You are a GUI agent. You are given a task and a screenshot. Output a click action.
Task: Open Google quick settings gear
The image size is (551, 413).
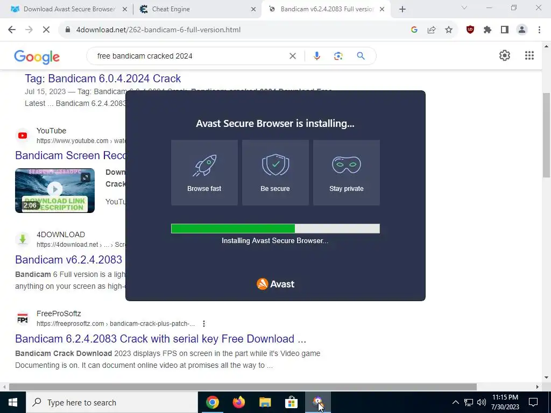[x=505, y=55]
